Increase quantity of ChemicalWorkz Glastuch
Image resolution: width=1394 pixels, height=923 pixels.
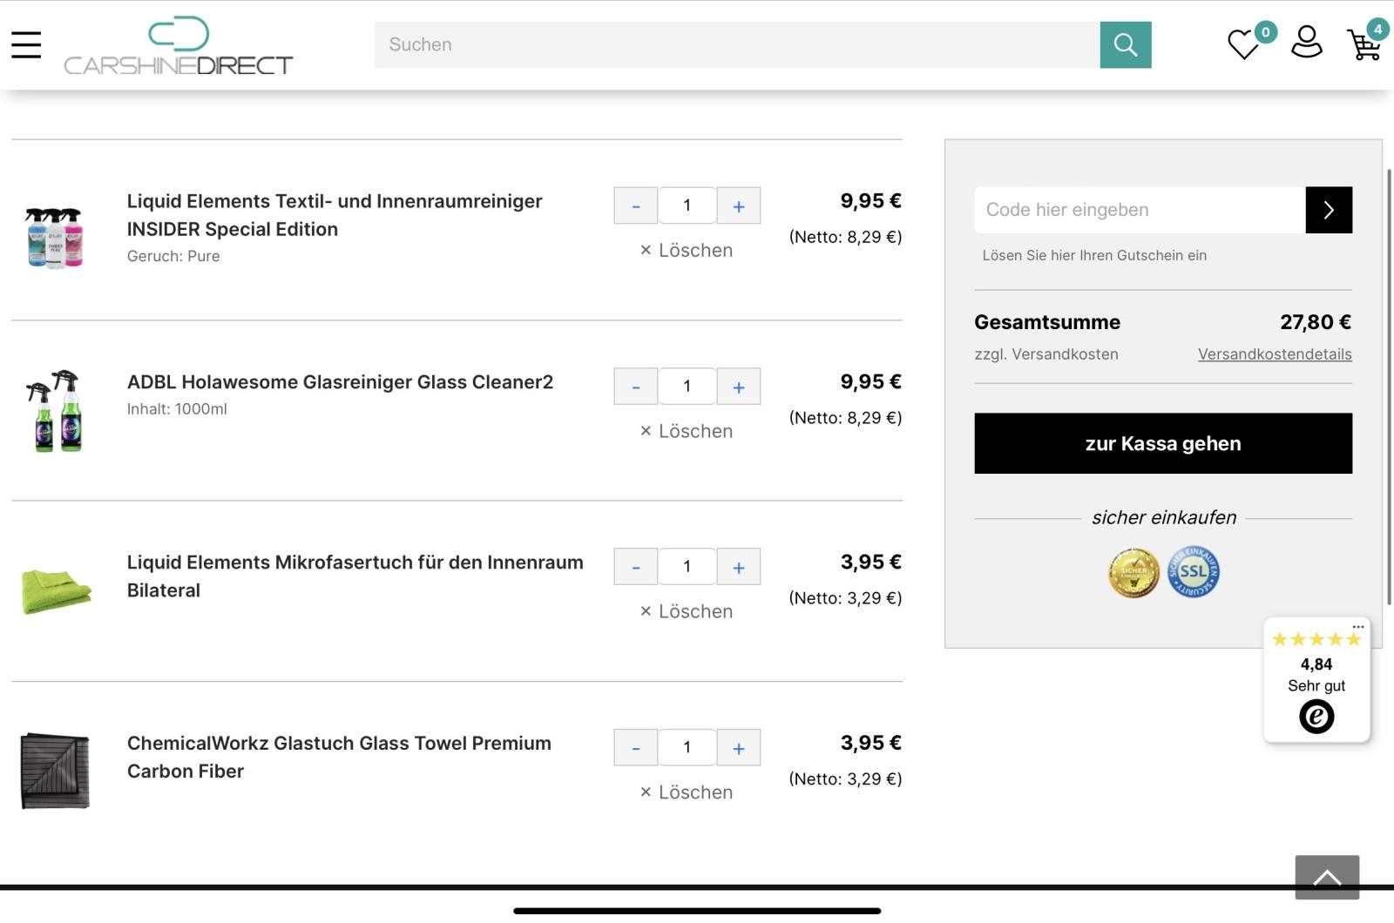pyautogui.click(x=739, y=748)
